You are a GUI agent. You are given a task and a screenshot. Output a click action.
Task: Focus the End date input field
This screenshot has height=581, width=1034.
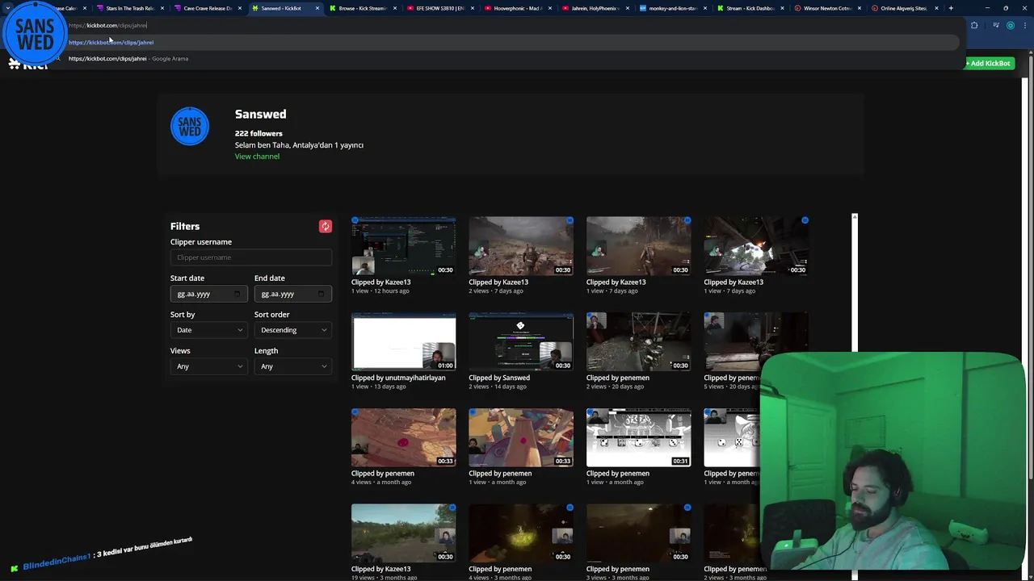point(293,295)
